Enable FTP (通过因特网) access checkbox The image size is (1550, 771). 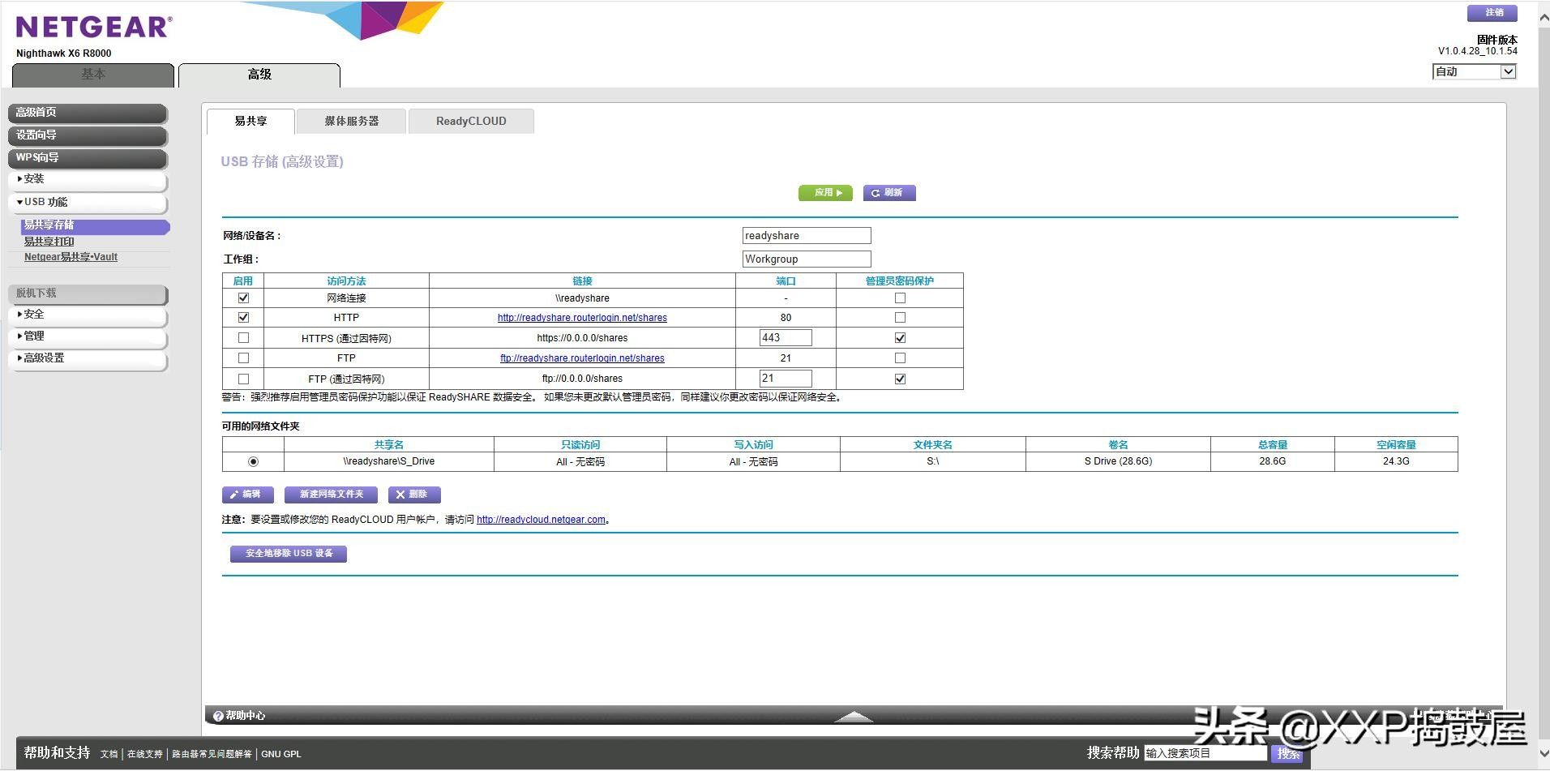(243, 379)
